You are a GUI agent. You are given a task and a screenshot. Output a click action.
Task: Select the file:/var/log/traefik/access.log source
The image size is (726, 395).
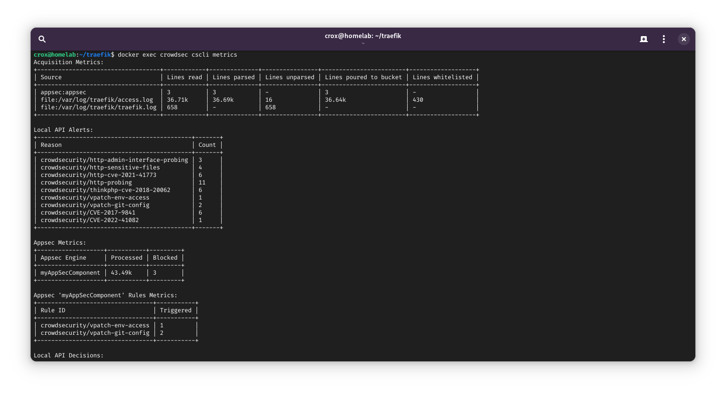tap(97, 100)
